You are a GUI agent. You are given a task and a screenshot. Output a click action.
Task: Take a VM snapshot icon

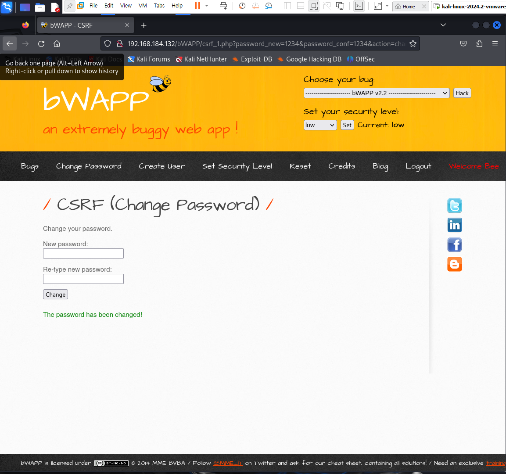242,6
